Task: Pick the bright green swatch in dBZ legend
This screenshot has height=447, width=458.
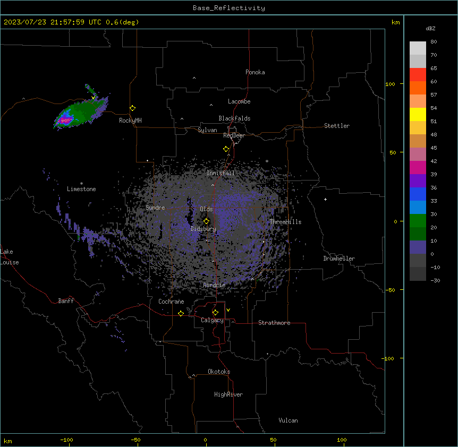Action: pos(418,221)
